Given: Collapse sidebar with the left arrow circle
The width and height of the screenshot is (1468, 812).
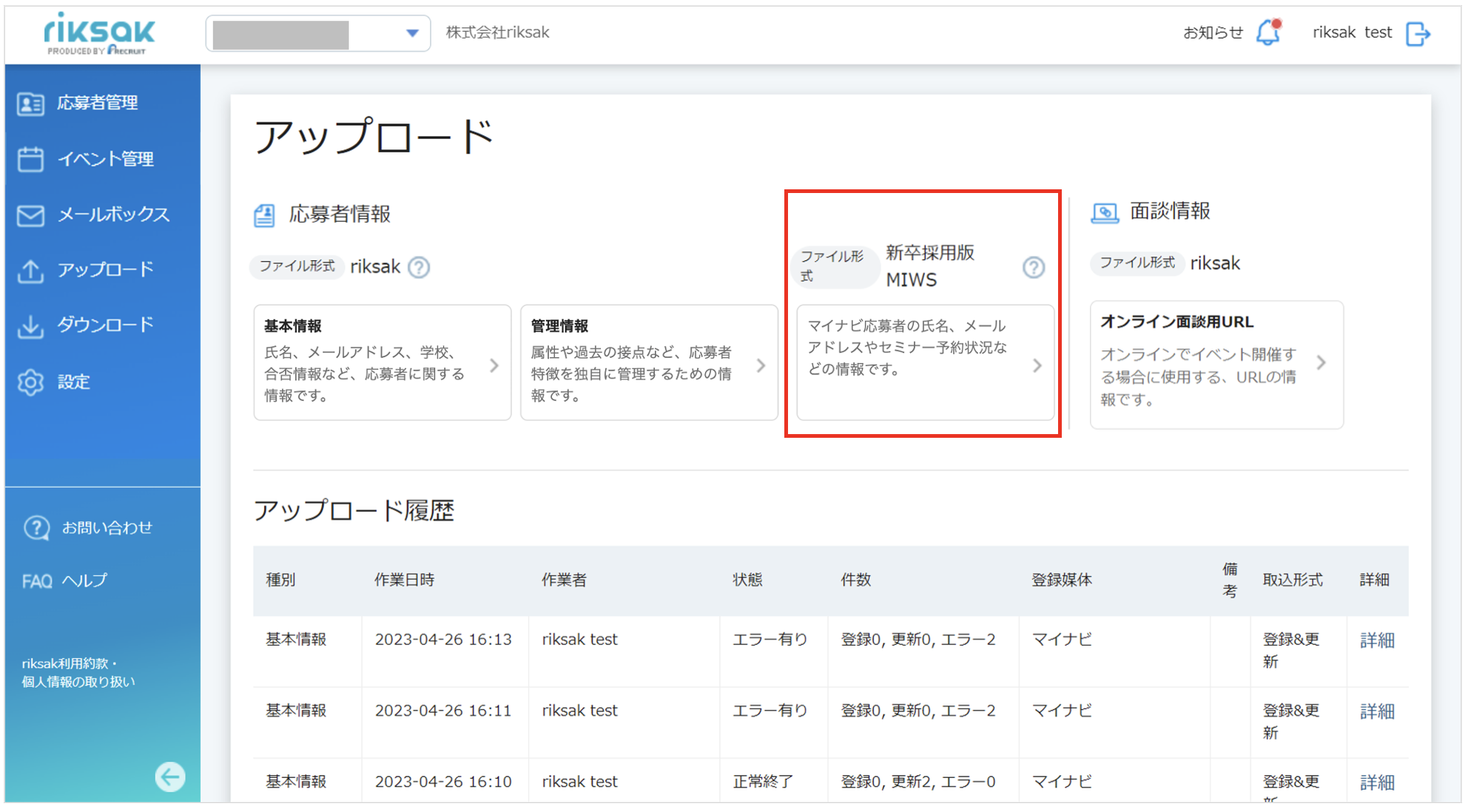Looking at the screenshot, I should (170, 777).
